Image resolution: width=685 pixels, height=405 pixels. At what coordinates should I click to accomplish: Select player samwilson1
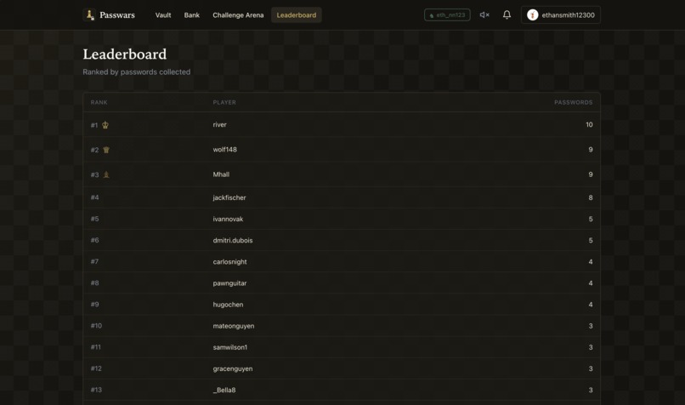point(230,348)
